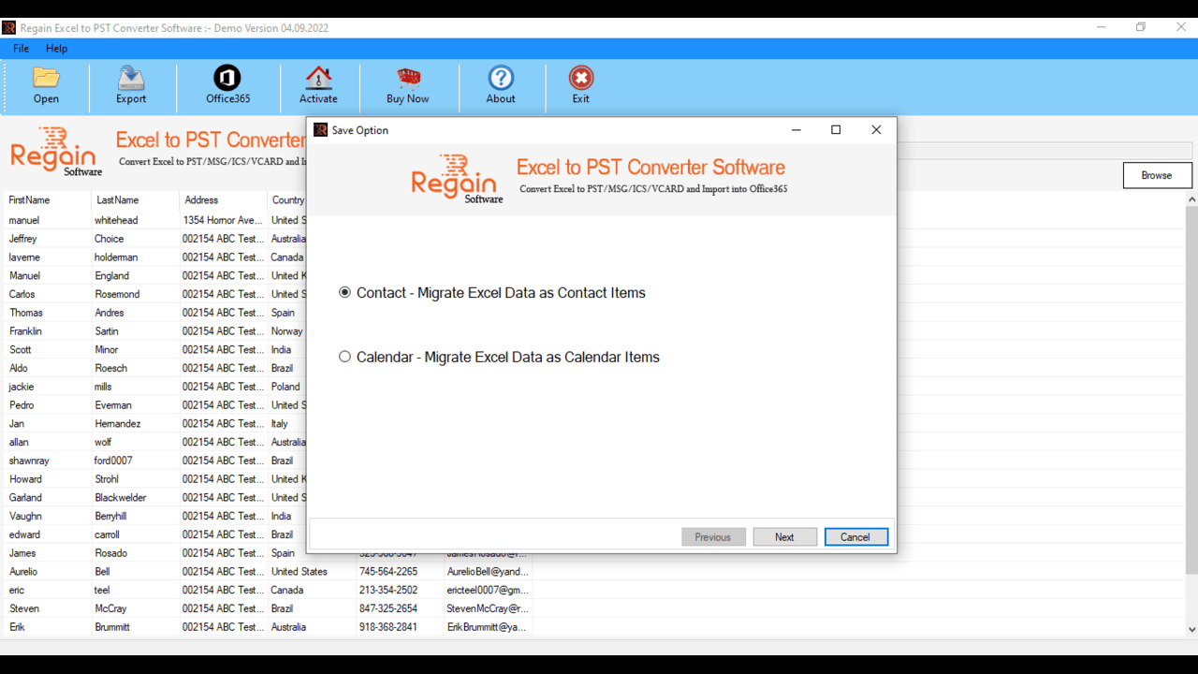Click the Export toolbar icon
Screen dimensions: 1198x674
pos(131,78)
